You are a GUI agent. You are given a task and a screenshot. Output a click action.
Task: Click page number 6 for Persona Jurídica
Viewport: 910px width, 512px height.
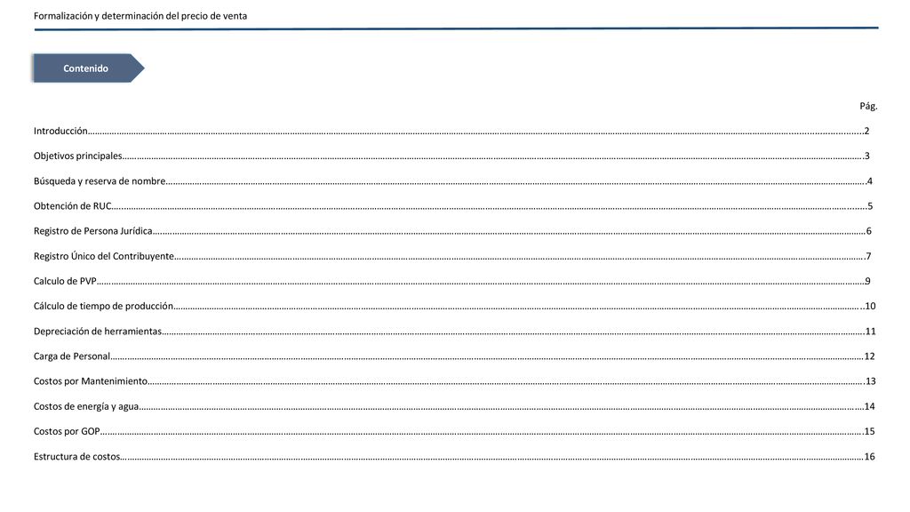click(x=869, y=231)
